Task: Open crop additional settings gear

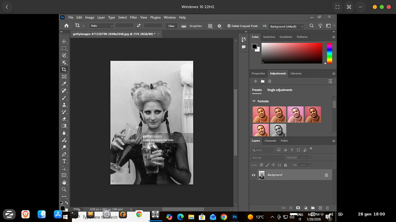Action: coord(219,26)
